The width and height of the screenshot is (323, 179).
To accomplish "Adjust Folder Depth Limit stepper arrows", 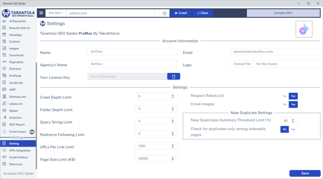I will [172, 109].
